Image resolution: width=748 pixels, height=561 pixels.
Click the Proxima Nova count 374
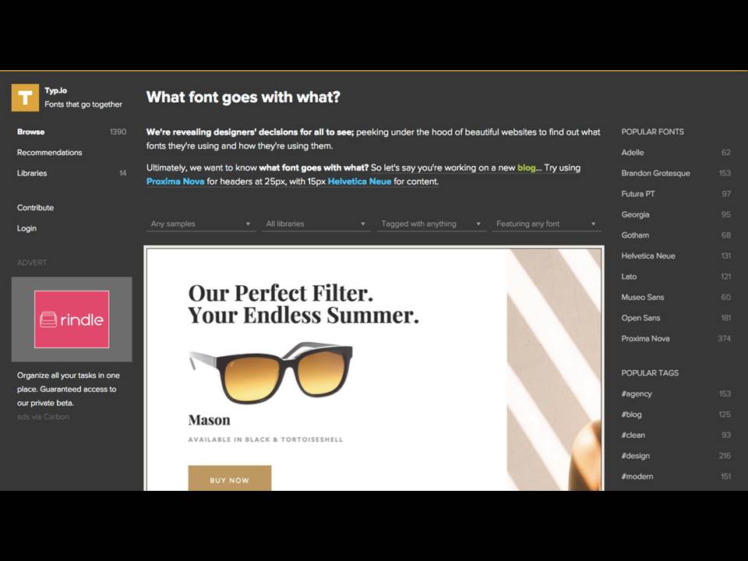[724, 339]
